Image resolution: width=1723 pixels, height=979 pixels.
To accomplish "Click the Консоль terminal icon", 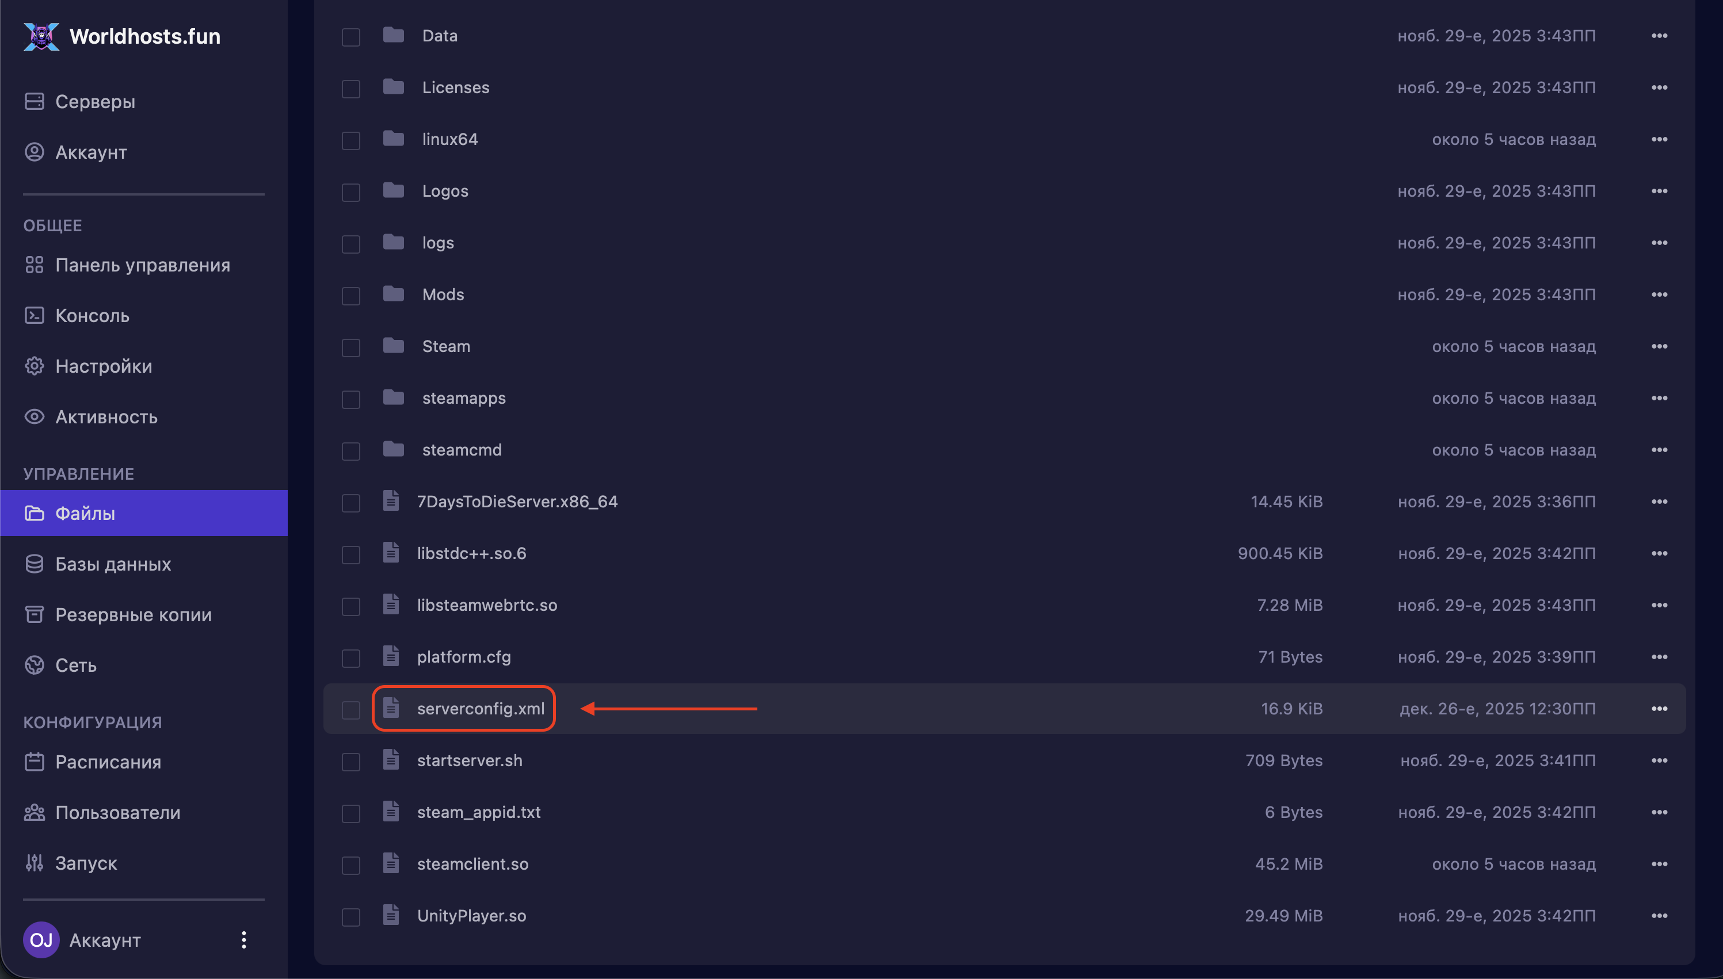I will 35,315.
